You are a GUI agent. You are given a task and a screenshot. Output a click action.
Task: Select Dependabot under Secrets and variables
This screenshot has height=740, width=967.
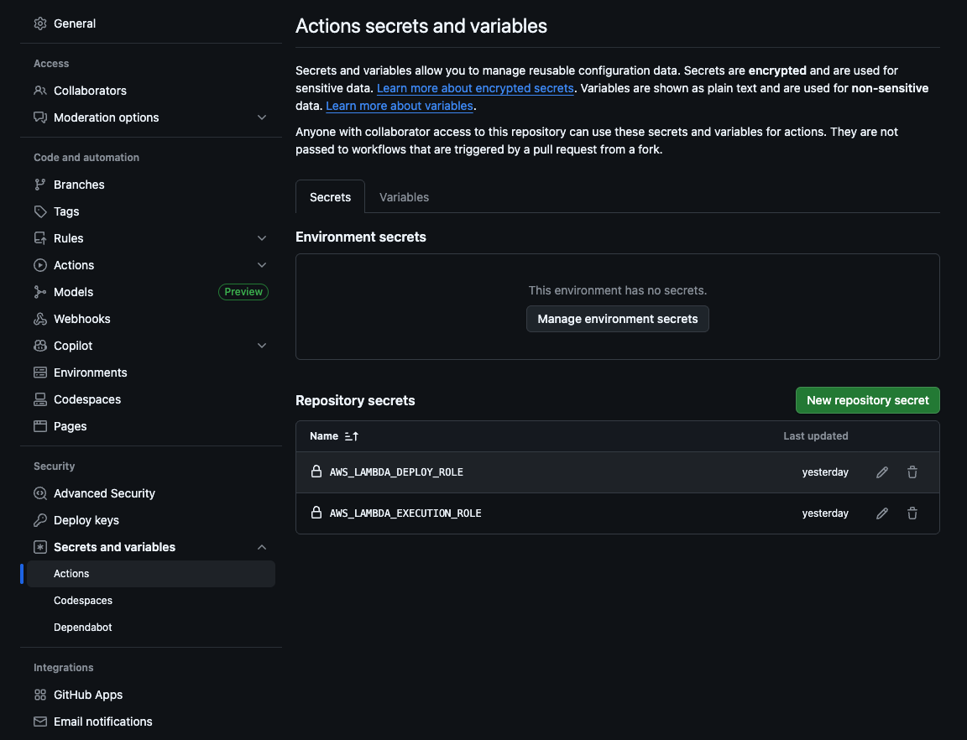pyautogui.click(x=82, y=627)
